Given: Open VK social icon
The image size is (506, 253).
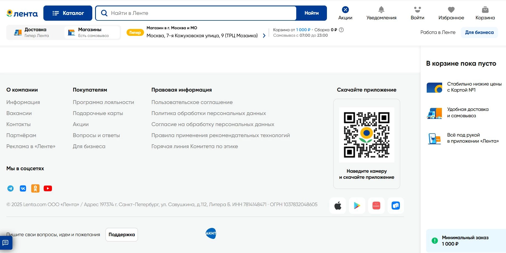Looking at the screenshot, I should coord(23,188).
